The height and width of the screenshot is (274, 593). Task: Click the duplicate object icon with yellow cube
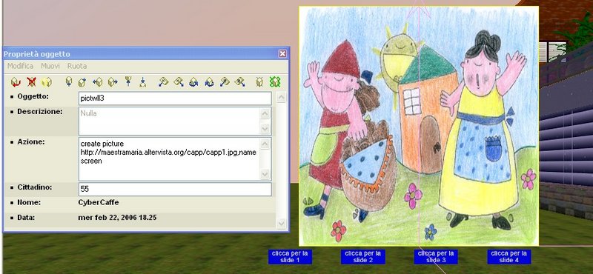[x=47, y=81]
